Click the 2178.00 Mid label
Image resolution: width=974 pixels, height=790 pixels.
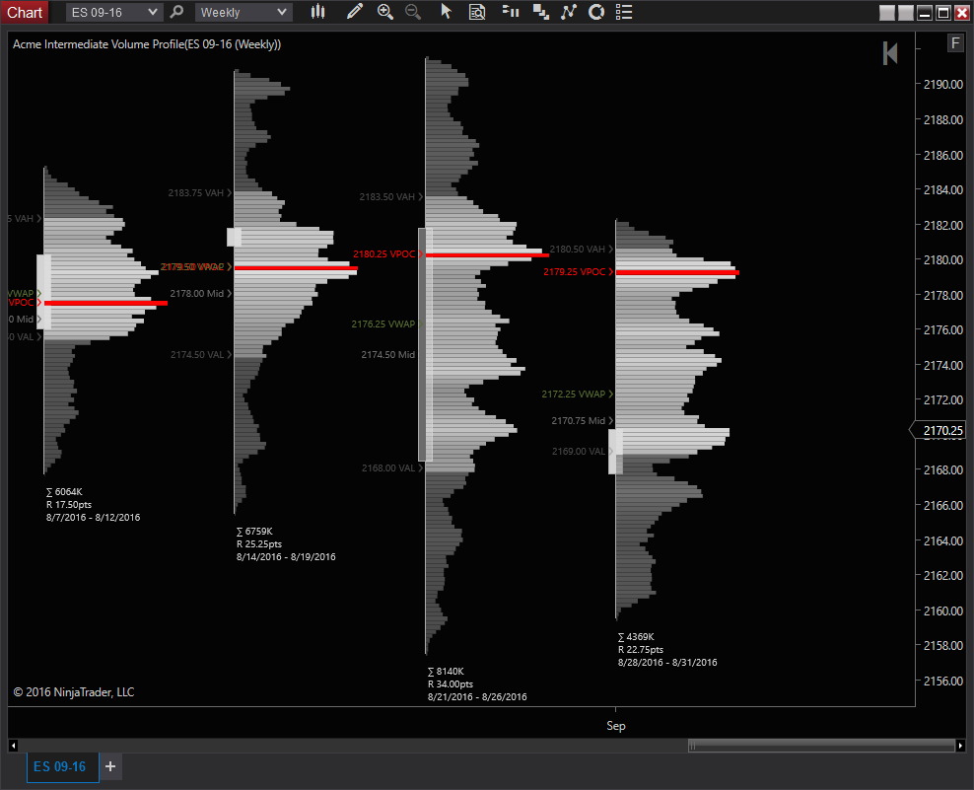[197, 293]
